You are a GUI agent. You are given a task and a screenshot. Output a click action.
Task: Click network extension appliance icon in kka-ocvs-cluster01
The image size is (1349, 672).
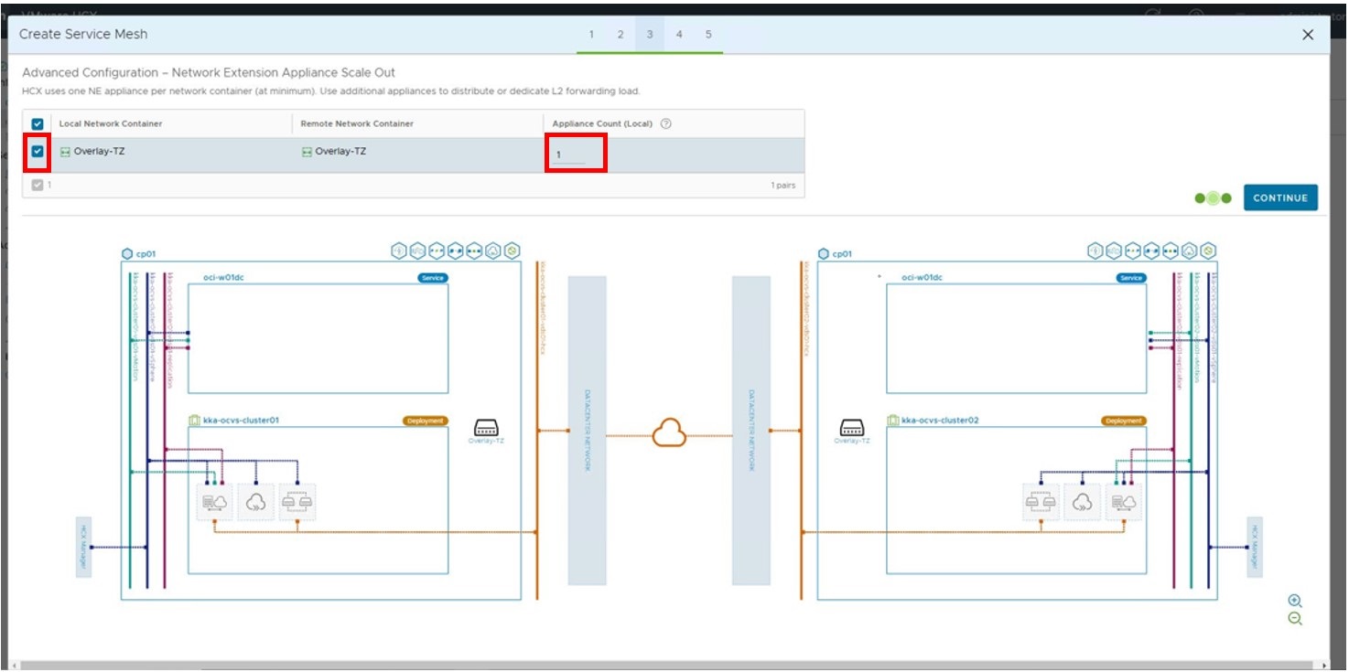click(x=297, y=502)
